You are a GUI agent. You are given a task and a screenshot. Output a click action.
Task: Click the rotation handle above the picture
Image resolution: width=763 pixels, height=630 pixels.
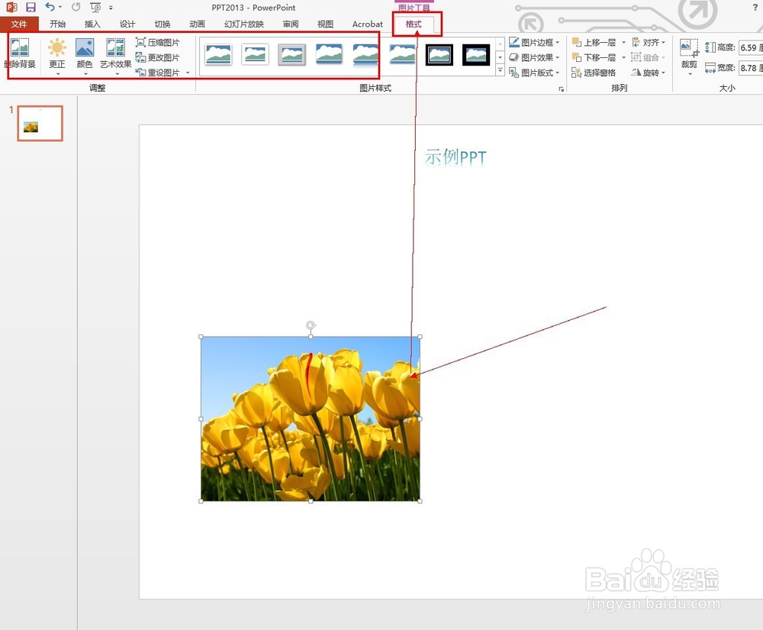[311, 325]
